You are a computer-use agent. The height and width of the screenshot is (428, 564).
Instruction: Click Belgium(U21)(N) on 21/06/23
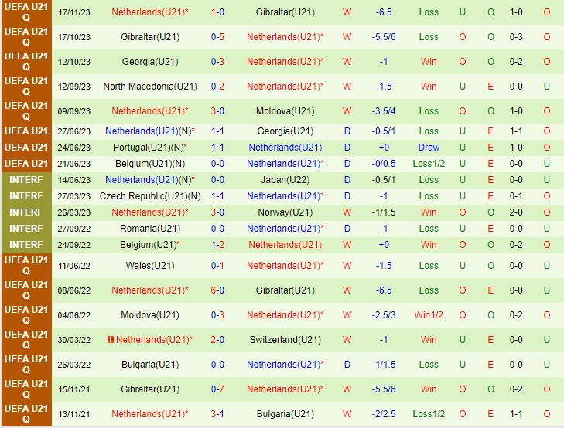[x=150, y=164]
